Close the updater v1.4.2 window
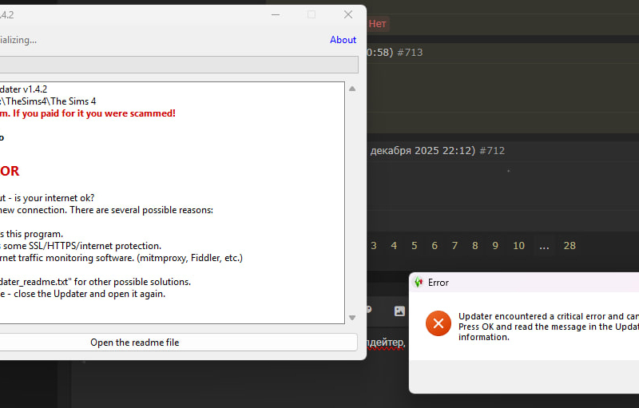 coord(348,14)
